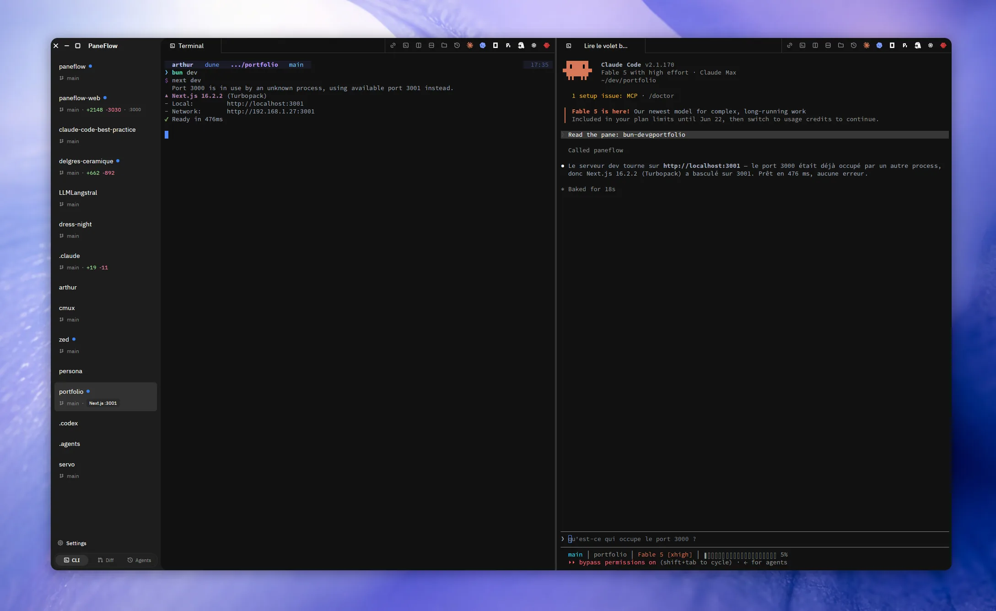
Task: Open the history clock icon in the Lire le volet pane
Action: 853,46
